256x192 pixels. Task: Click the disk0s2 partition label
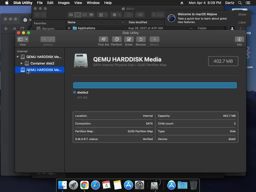[82, 92]
